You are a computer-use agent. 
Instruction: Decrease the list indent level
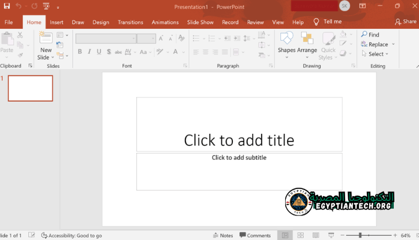point(227,38)
